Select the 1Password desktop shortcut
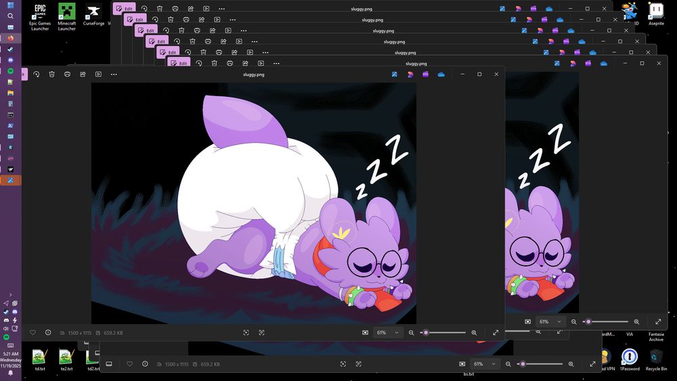The image size is (677, 381). (630, 360)
